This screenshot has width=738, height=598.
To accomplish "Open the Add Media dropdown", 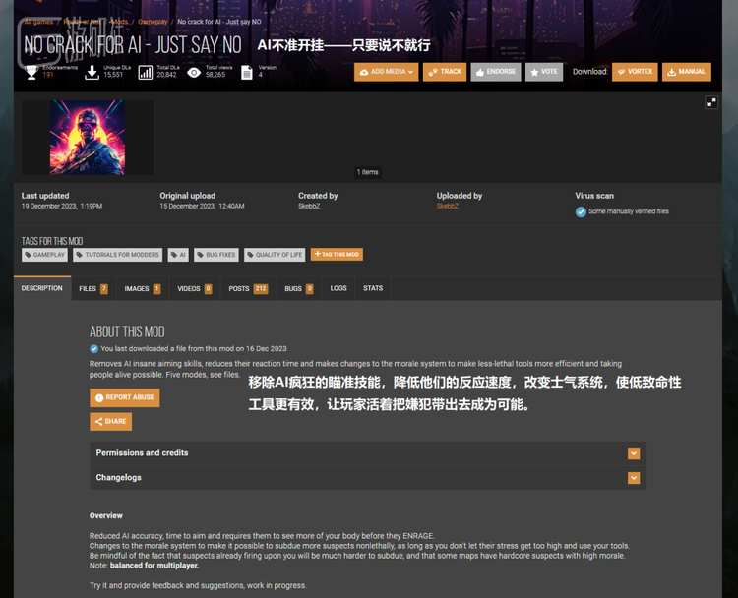I will point(386,72).
